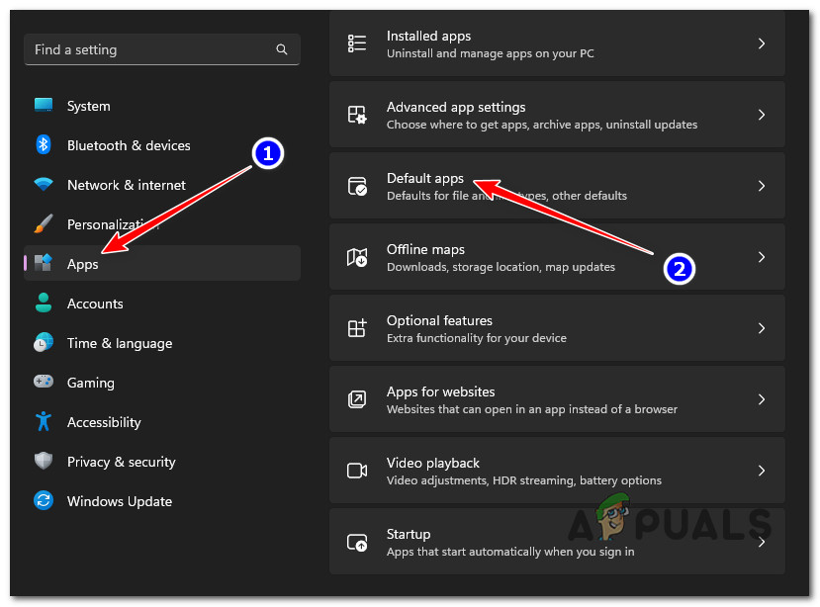Open the Offline maps title
Image resolution: width=820 pixels, height=607 pixels.
pos(425,249)
